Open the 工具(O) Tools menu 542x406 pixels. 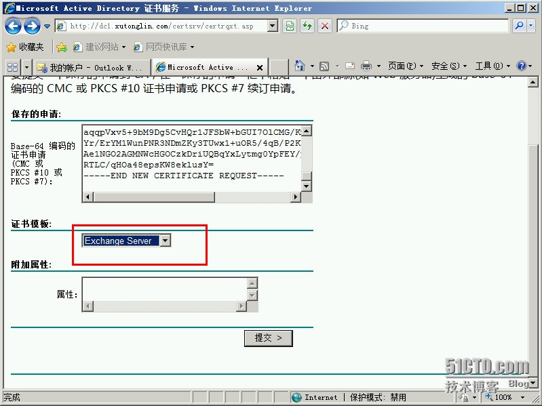coord(492,66)
